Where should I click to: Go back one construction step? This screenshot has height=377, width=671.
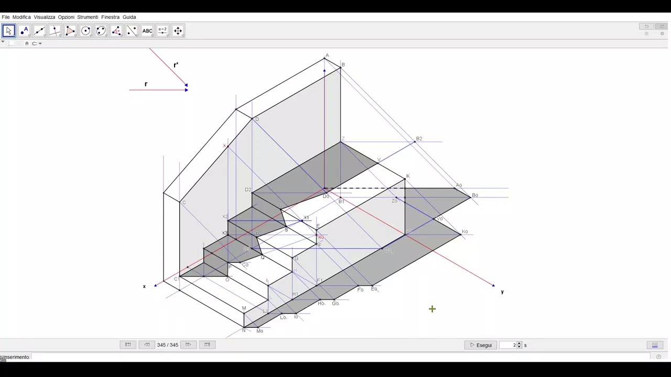(x=147, y=345)
